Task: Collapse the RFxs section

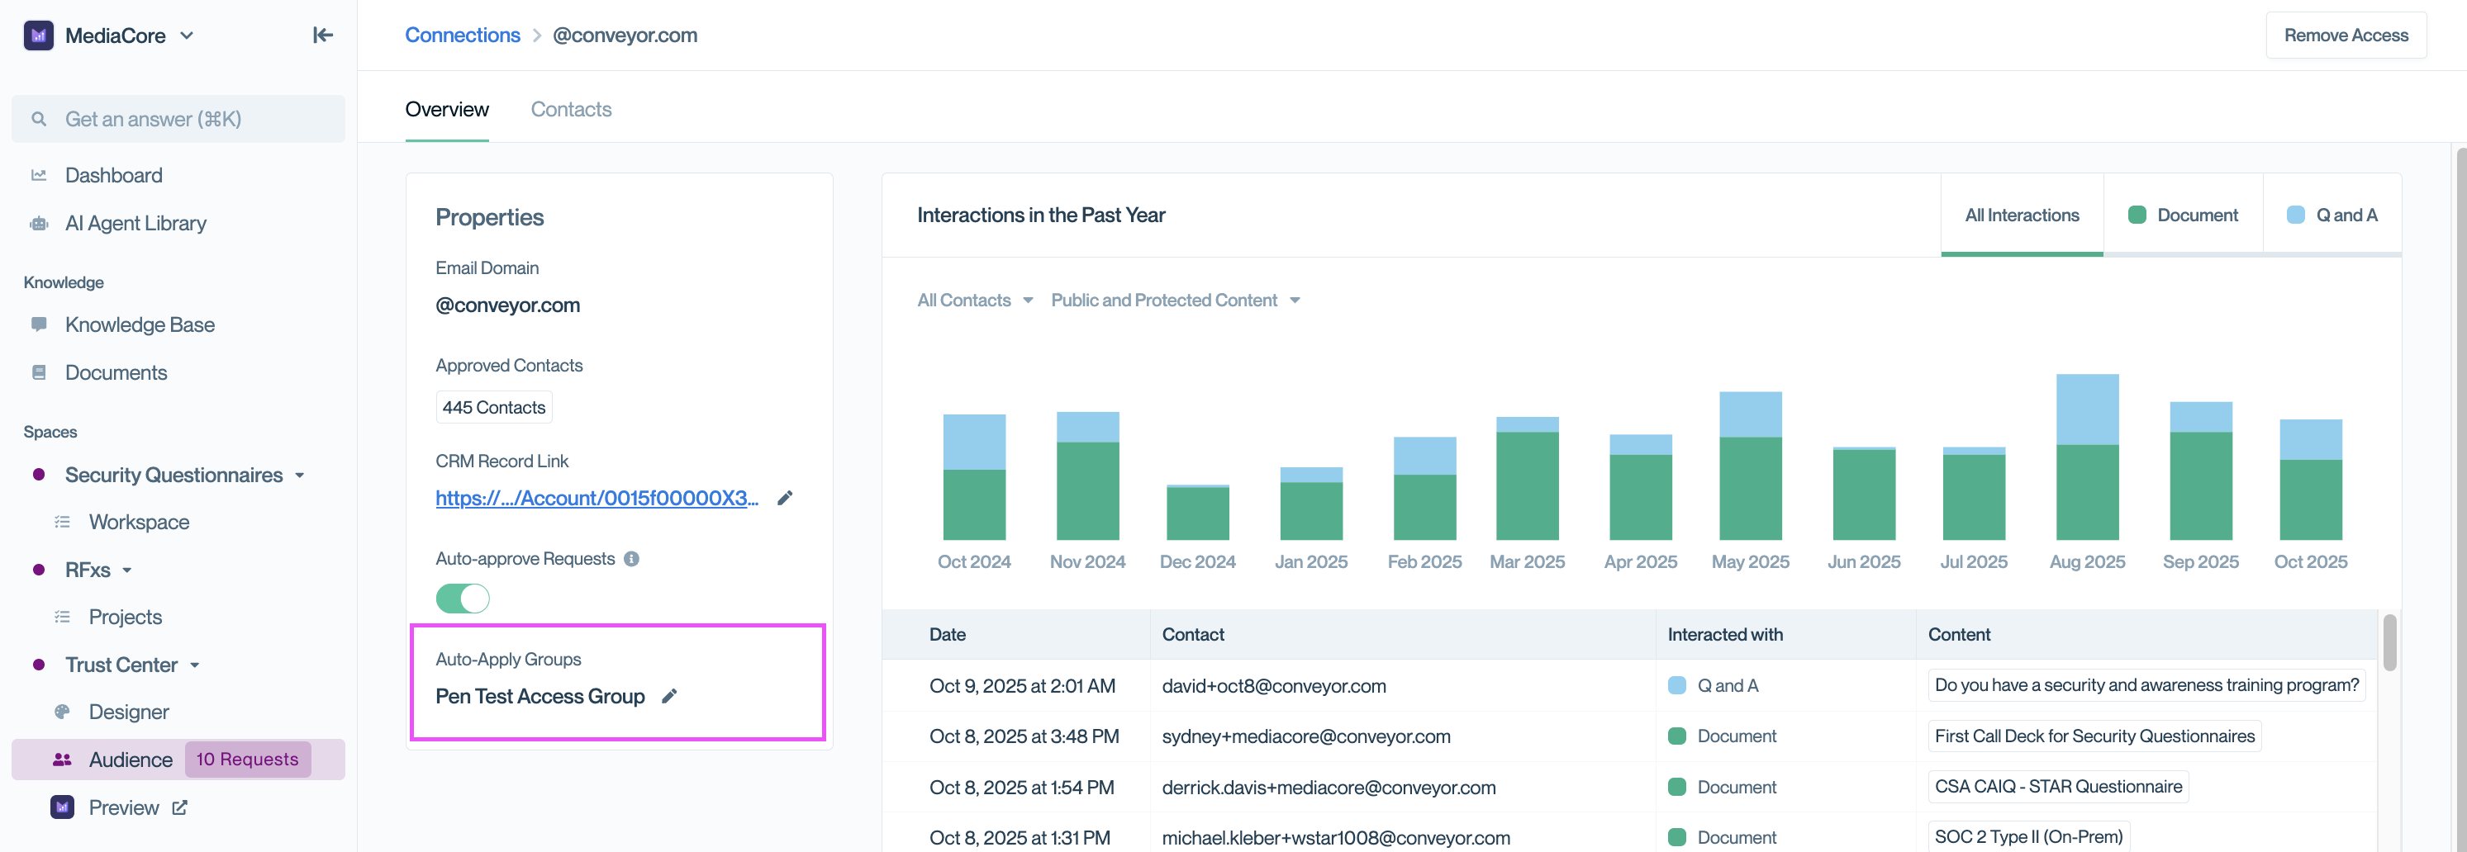Action: (x=126, y=570)
